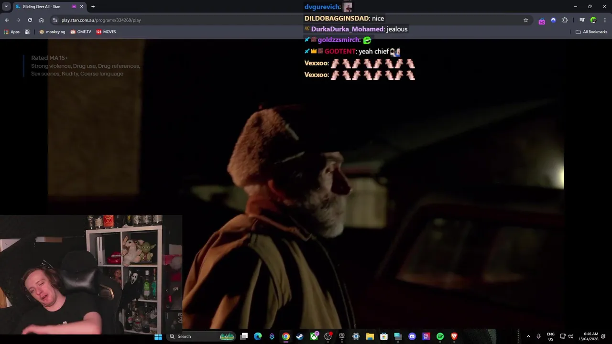The image size is (612, 344).
Task: Select the Gliding Over All - Stan tab
Action: pos(49,7)
